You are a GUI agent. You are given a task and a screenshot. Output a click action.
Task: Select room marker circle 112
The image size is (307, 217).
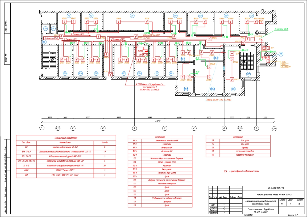(91, 16)
